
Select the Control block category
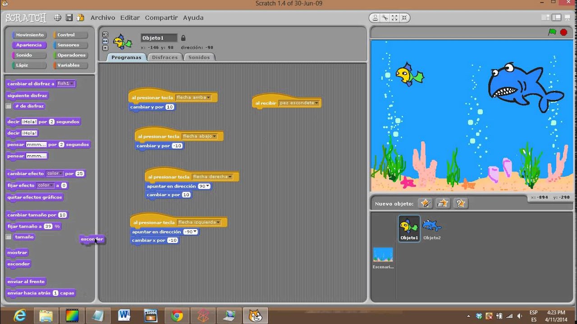coord(70,35)
